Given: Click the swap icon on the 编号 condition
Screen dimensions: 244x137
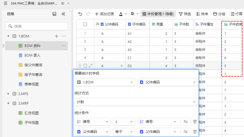Looking at the screenshot, I should [186, 122].
